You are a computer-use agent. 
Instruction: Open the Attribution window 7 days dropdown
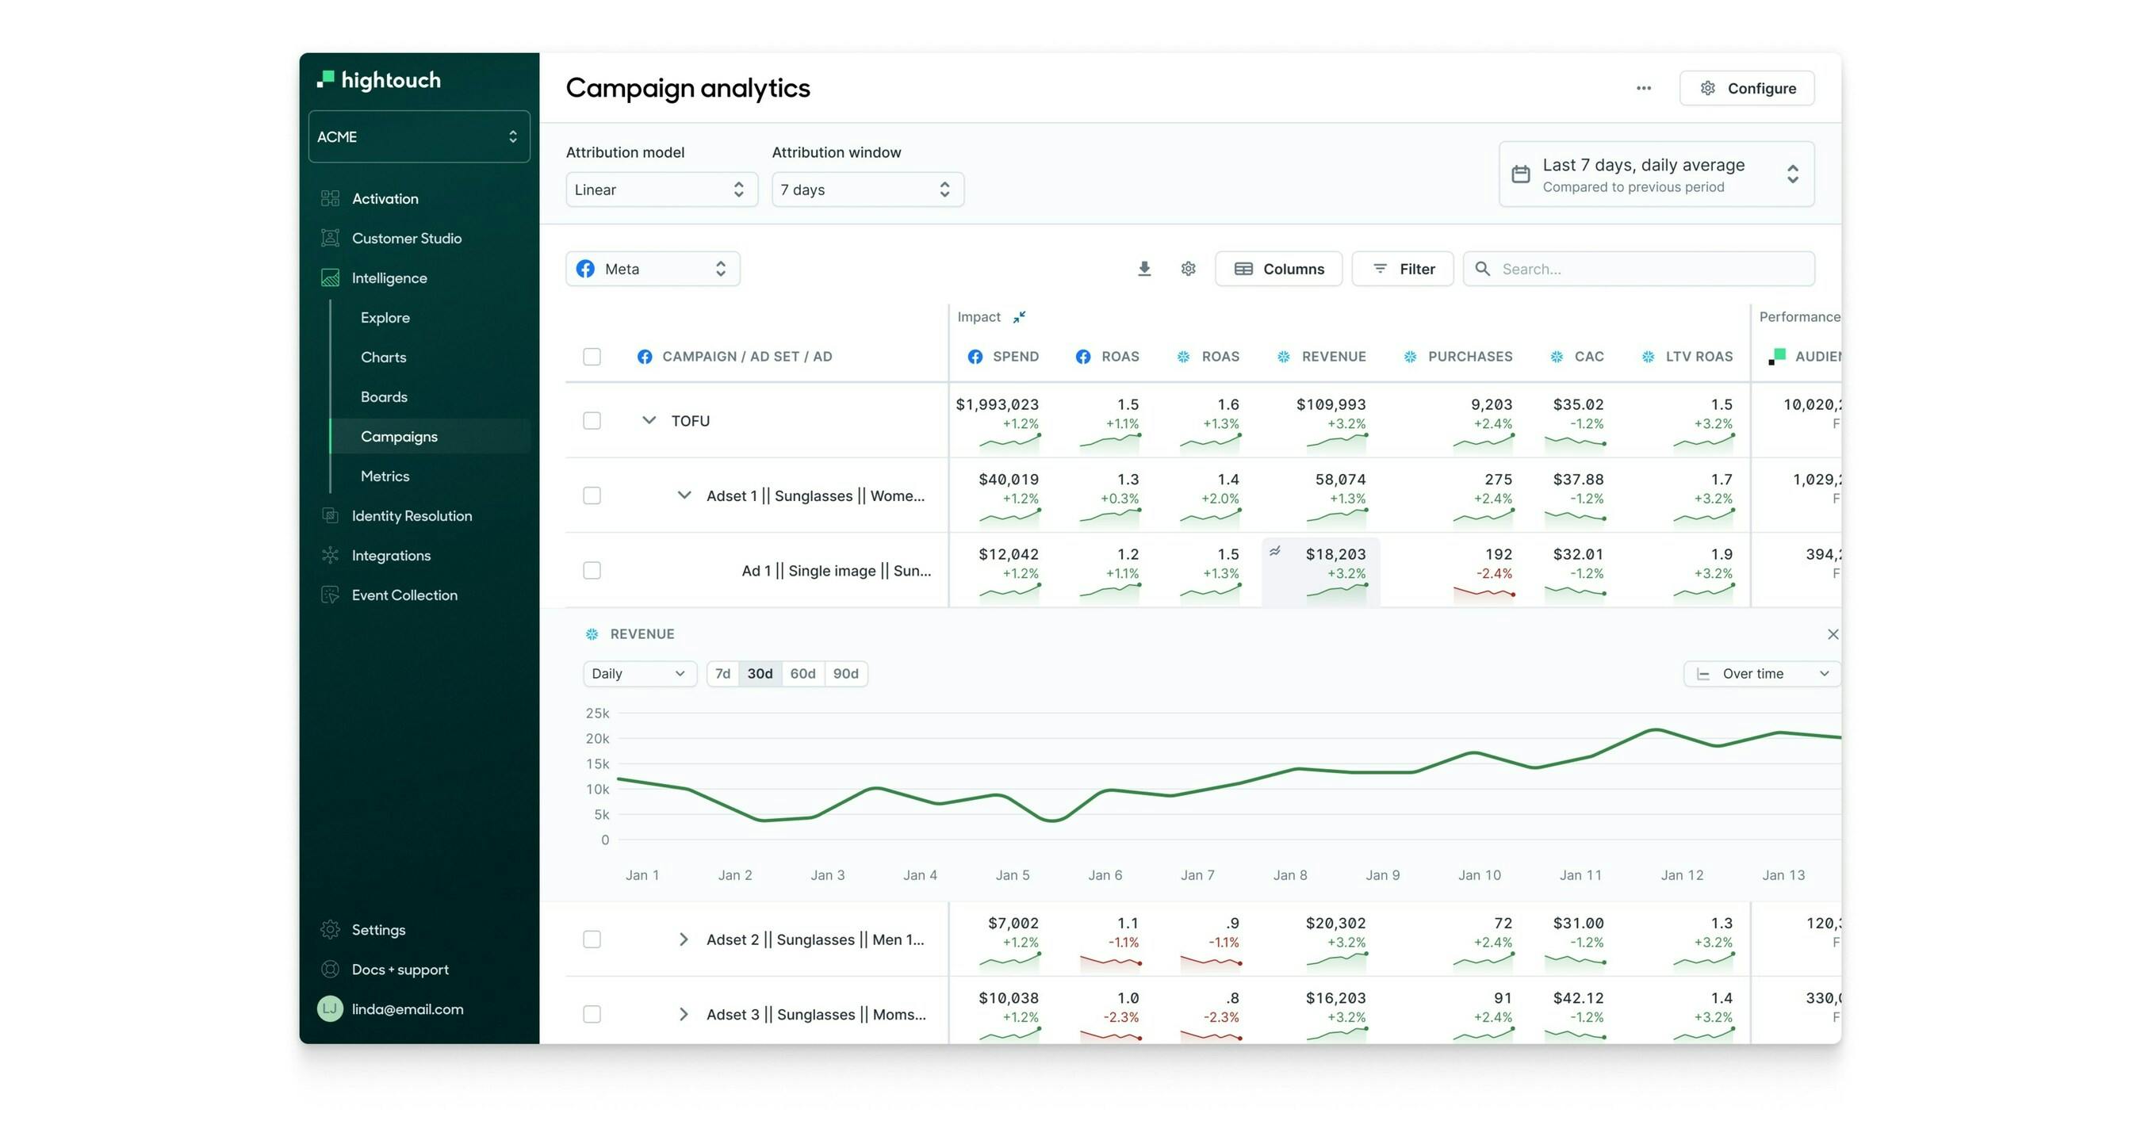click(868, 189)
